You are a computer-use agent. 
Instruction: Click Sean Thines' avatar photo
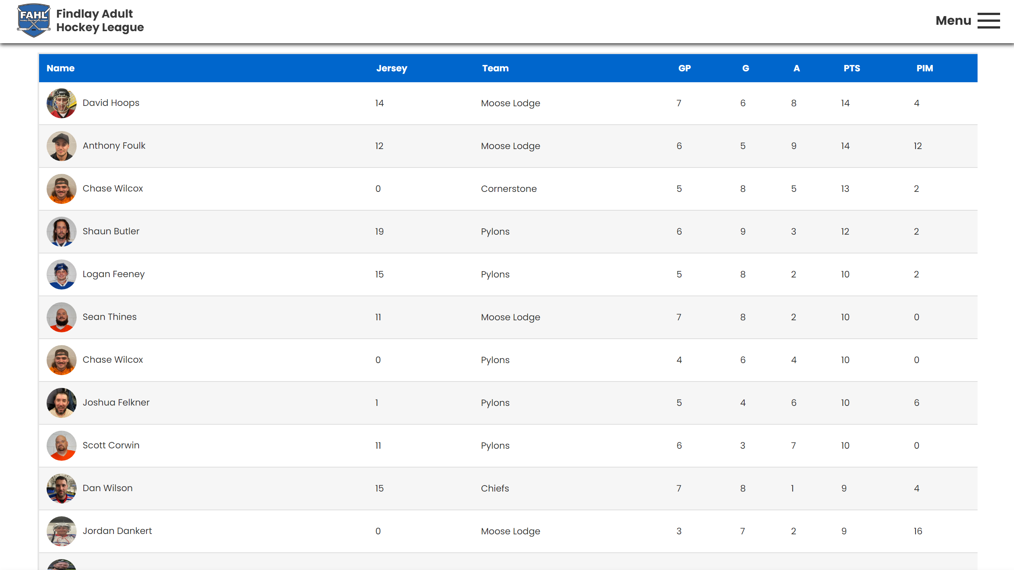click(61, 317)
